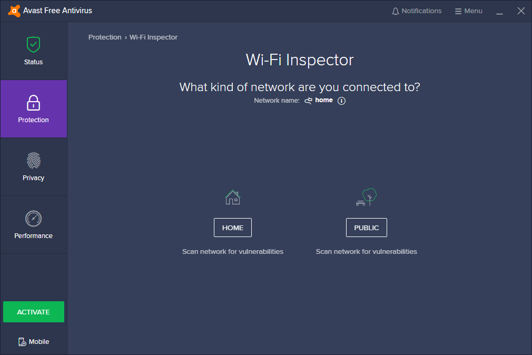Click the Avast logo icon

pos(14,11)
